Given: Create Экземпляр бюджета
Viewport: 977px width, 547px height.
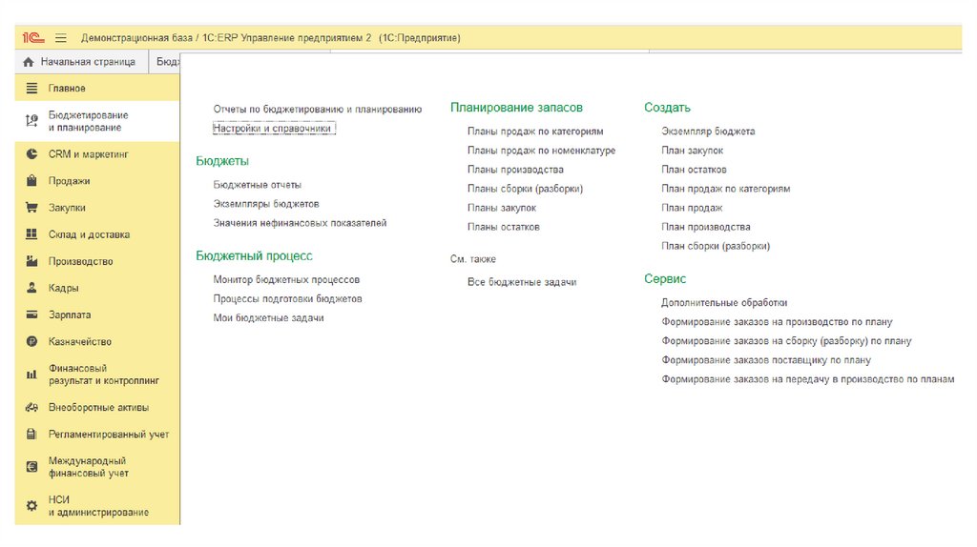Looking at the screenshot, I should [708, 132].
